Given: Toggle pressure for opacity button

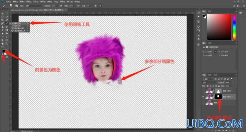Looking at the screenshot, I should (x=61, y=6).
